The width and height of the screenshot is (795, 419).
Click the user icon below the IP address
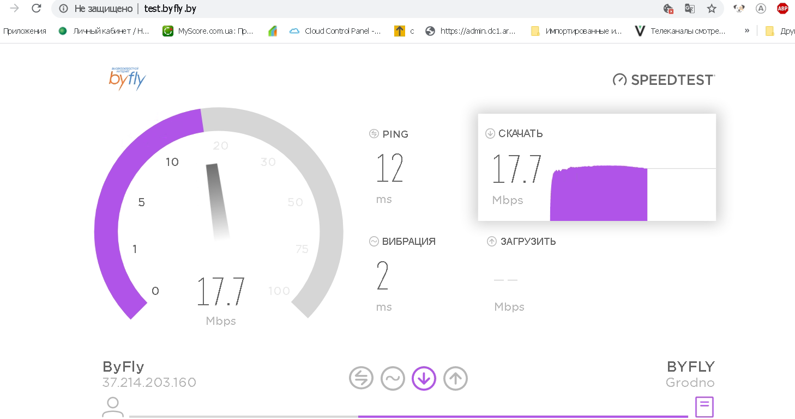pyautogui.click(x=113, y=406)
